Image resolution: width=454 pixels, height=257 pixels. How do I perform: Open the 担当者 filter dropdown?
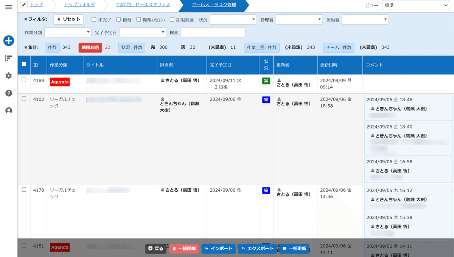pos(365,19)
